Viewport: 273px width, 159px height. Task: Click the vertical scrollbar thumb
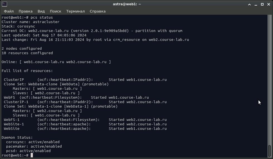click(x=269, y=151)
